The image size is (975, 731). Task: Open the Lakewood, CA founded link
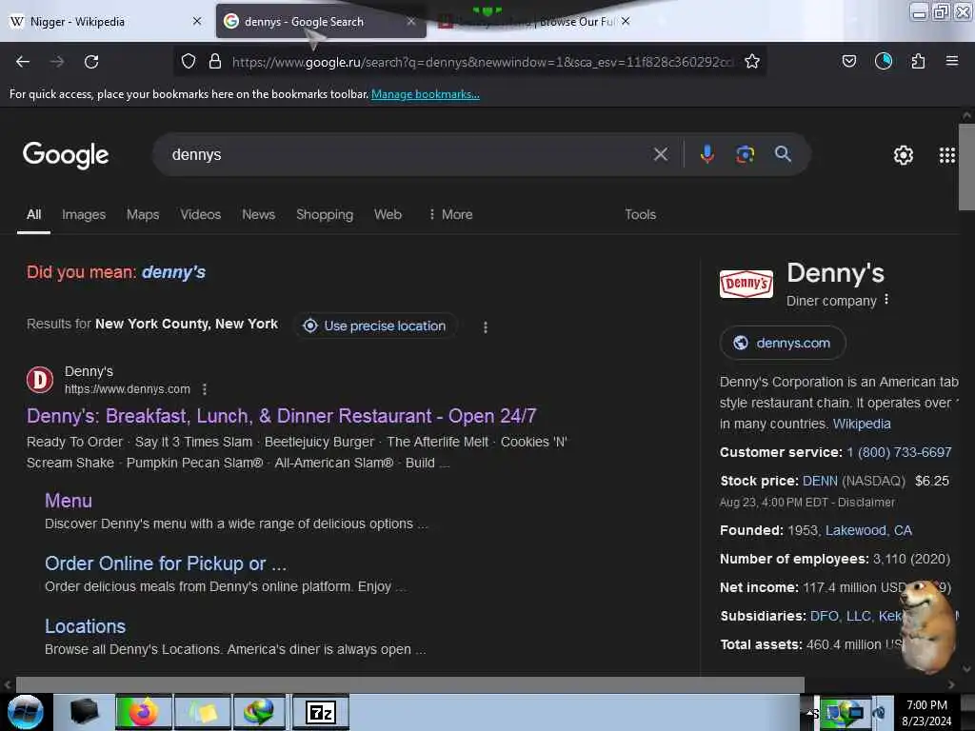868,531
